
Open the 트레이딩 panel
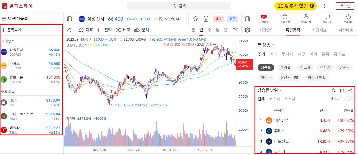(x=348, y=19)
